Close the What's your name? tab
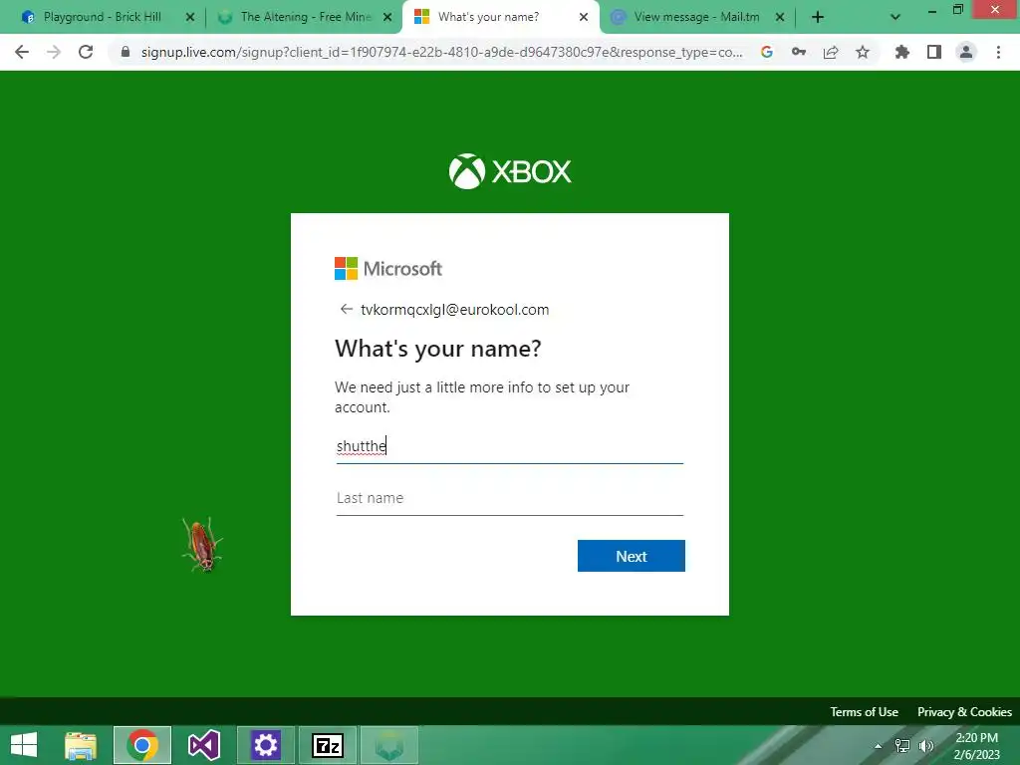Viewport: 1020px width, 765px height. [x=584, y=17]
